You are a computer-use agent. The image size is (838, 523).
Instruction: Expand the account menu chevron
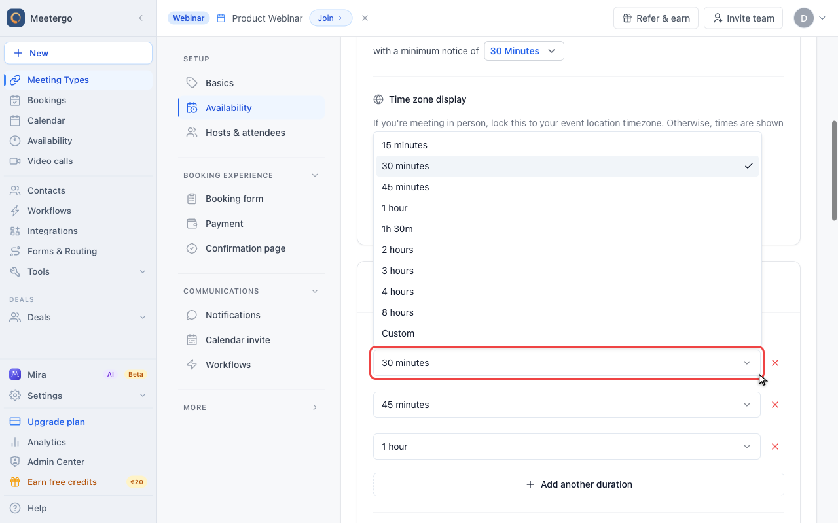coord(823,18)
